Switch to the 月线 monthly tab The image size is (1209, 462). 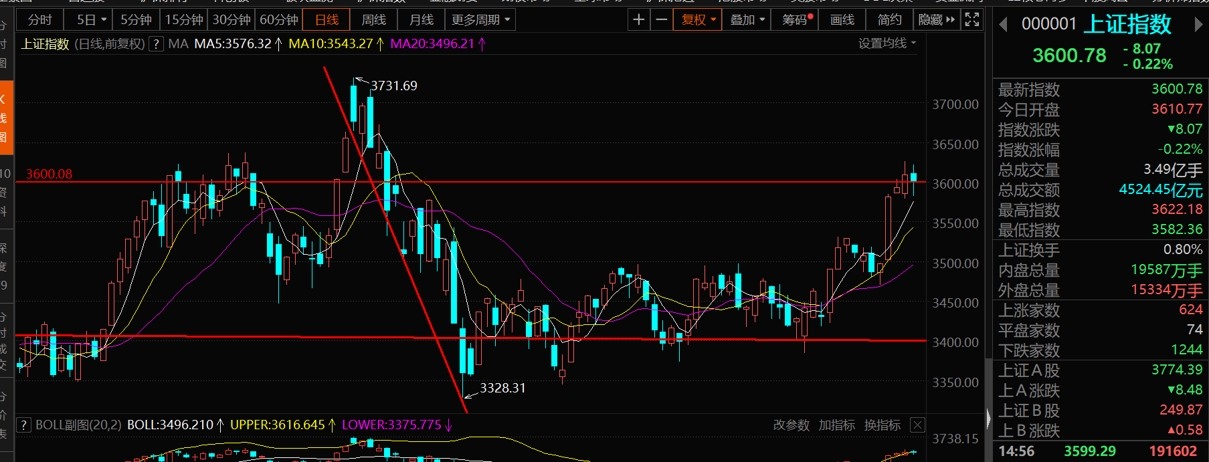coord(422,20)
